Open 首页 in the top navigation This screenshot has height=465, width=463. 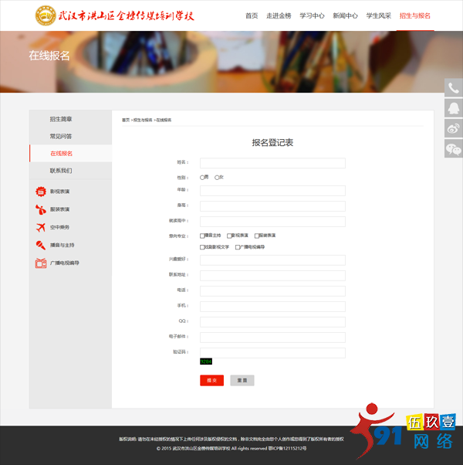(x=252, y=15)
